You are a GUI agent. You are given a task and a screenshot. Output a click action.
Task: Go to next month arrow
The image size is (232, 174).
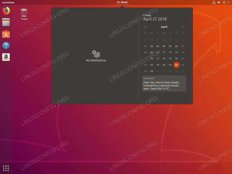(183, 27)
